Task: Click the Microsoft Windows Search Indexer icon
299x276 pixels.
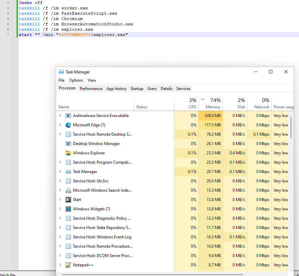Action: click(x=68, y=190)
